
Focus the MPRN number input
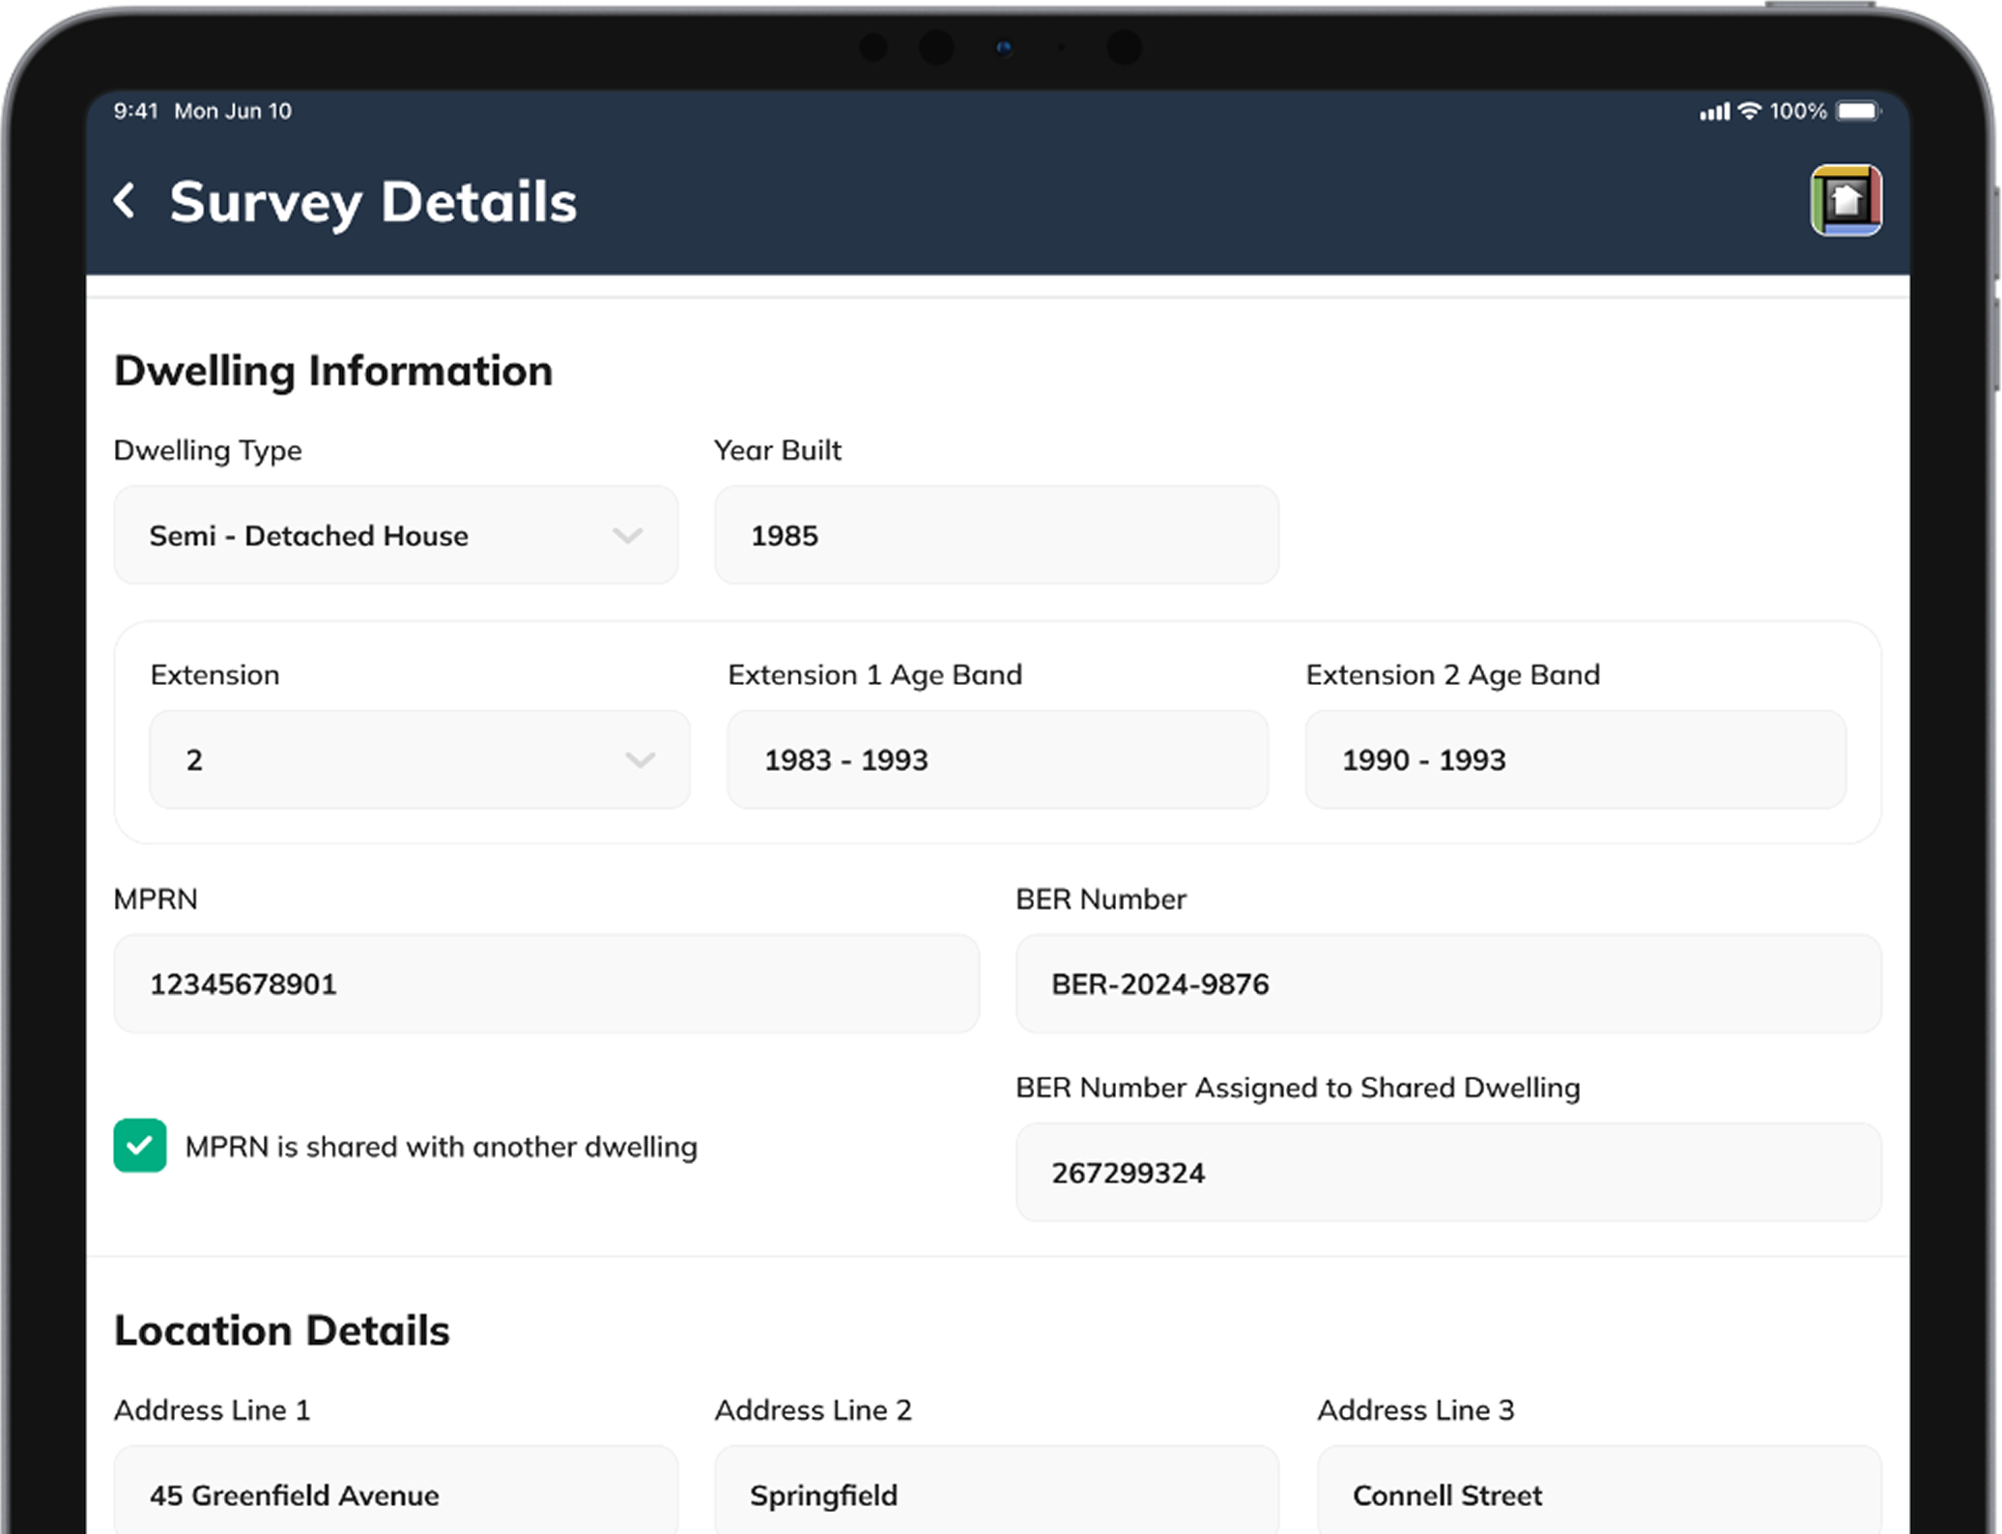click(546, 984)
